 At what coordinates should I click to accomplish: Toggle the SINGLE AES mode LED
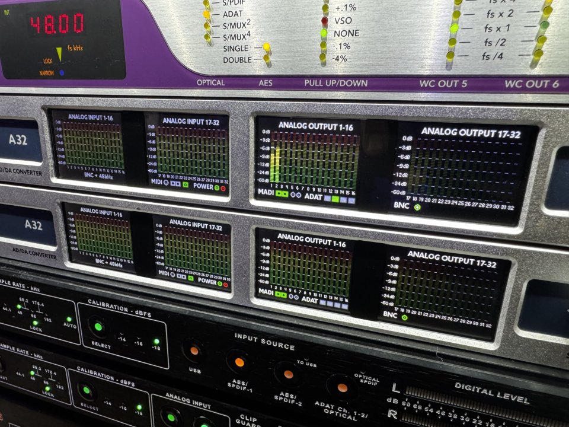click(x=267, y=47)
